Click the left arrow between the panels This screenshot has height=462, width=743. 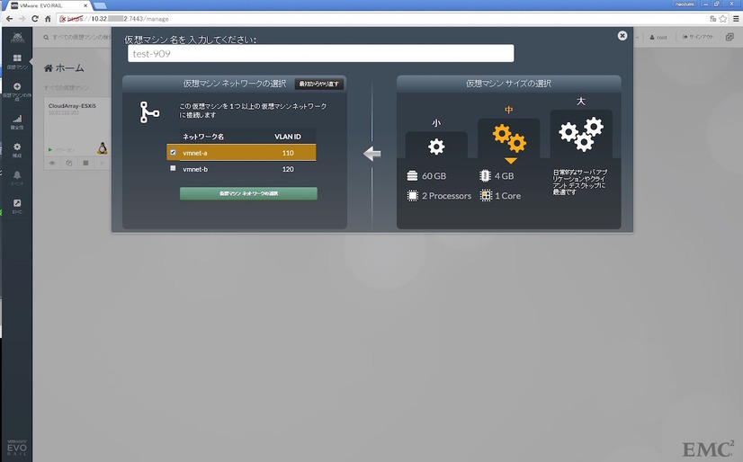372,154
